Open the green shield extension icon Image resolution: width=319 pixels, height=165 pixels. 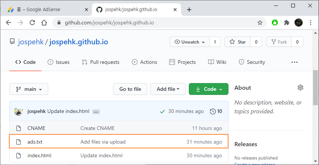(x=275, y=23)
